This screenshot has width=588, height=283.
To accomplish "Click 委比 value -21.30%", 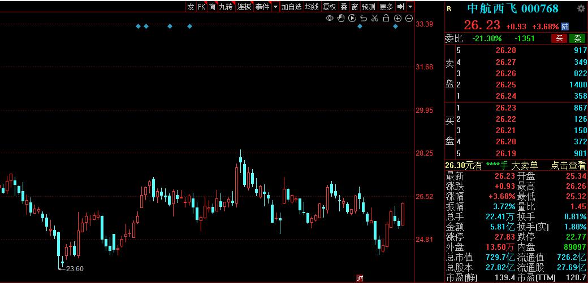I will (x=486, y=38).
